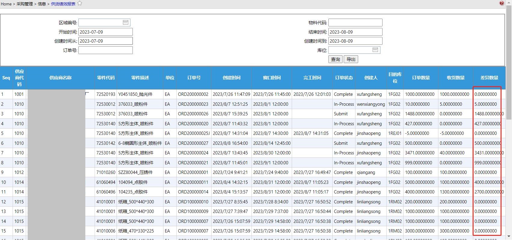Image resolution: width=512 pixels, height=240 pixels.
Task: Open the 库位 picker icon
Action: pyautogui.click(x=375, y=50)
